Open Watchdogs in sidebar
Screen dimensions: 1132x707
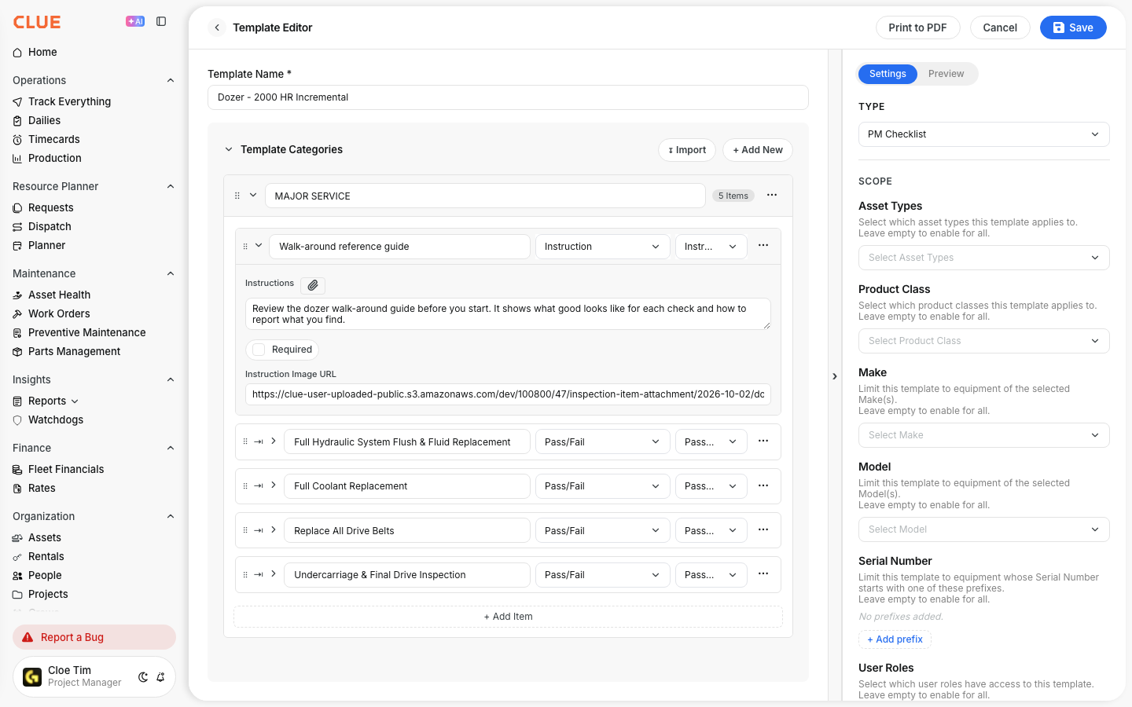coord(56,419)
